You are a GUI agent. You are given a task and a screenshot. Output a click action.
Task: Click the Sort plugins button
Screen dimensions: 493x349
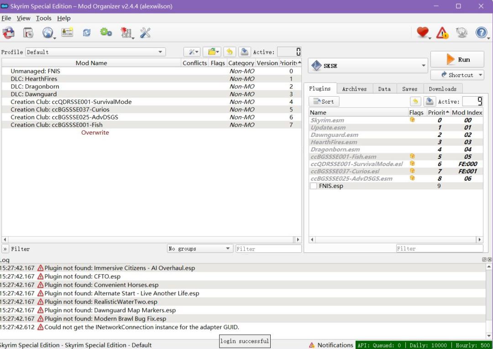click(x=324, y=102)
